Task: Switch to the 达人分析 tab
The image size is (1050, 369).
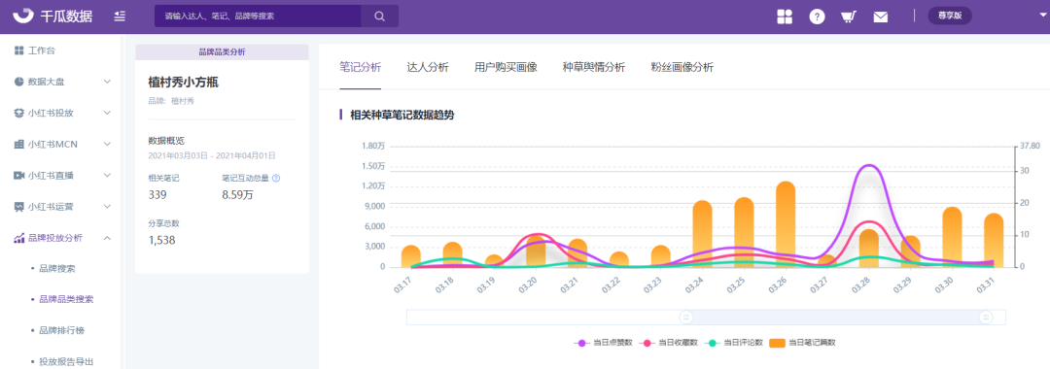Action: (x=428, y=67)
